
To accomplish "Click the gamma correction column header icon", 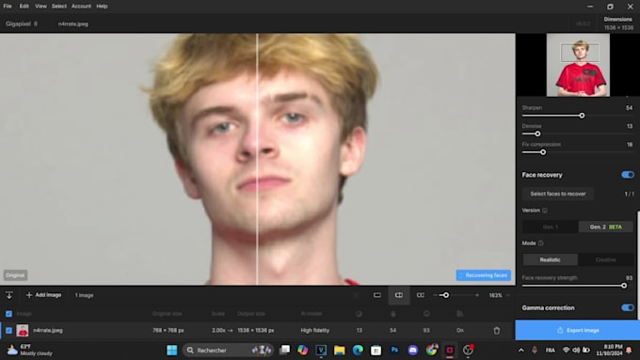I will 460,314.
